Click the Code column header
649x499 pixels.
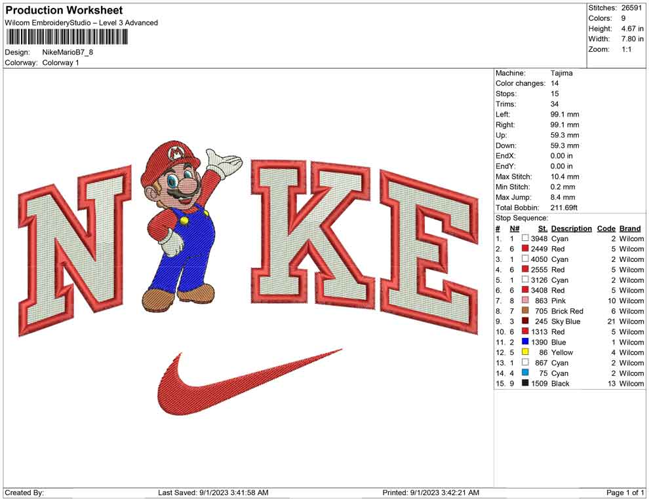pos(606,229)
